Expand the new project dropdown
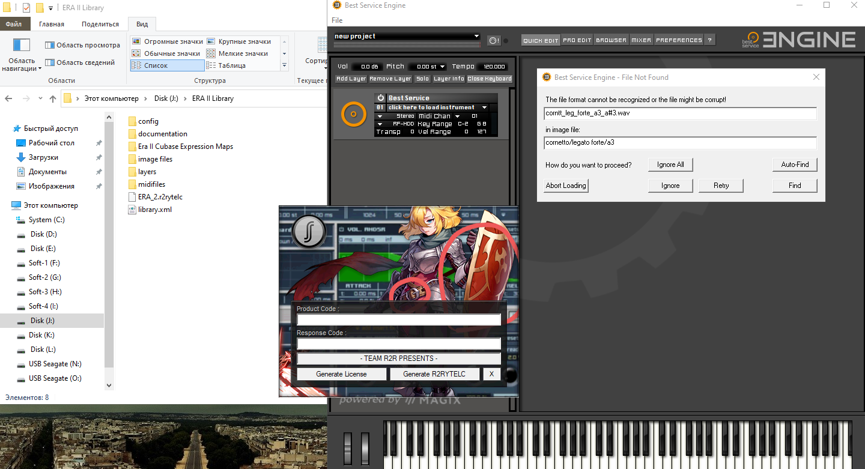865x469 pixels. [x=477, y=36]
